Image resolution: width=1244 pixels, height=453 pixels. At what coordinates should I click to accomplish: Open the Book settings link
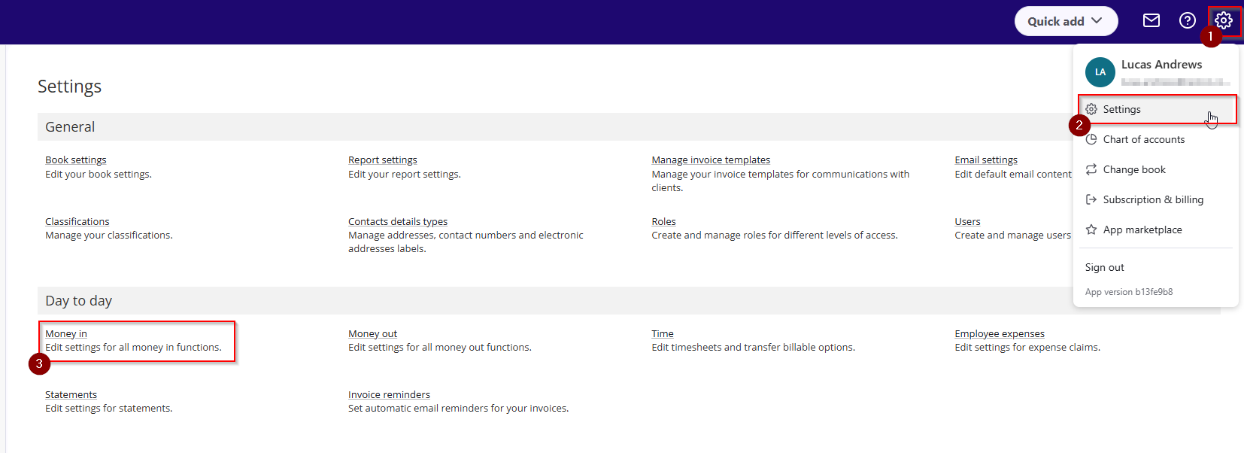pos(76,160)
